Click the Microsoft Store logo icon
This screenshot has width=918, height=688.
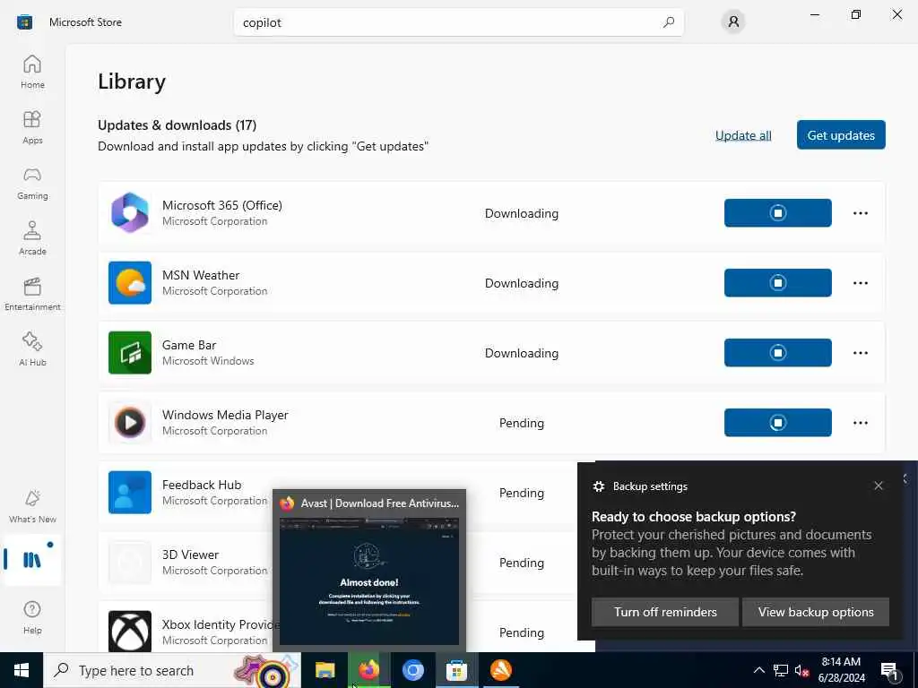click(x=24, y=22)
